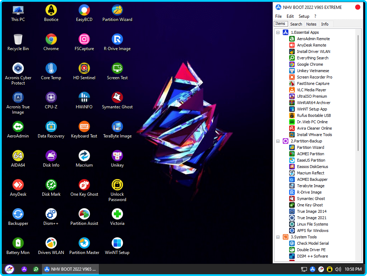367x276 pixels.
Task: Open Core Temp desktop icon
Action: 51,69
